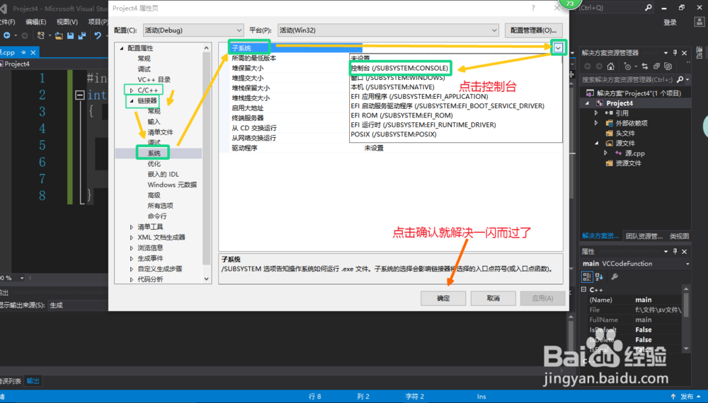Image resolution: width=708 pixels, height=403 pixels.
Task: Click the 确定 button
Action: click(443, 298)
